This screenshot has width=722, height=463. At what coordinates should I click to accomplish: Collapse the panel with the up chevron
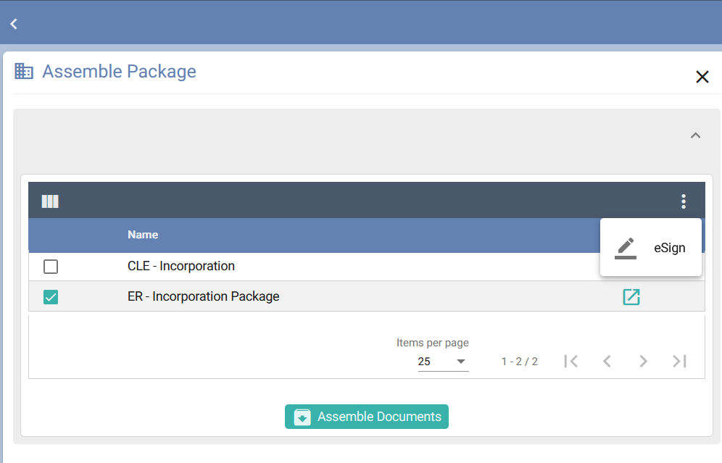click(695, 135)
